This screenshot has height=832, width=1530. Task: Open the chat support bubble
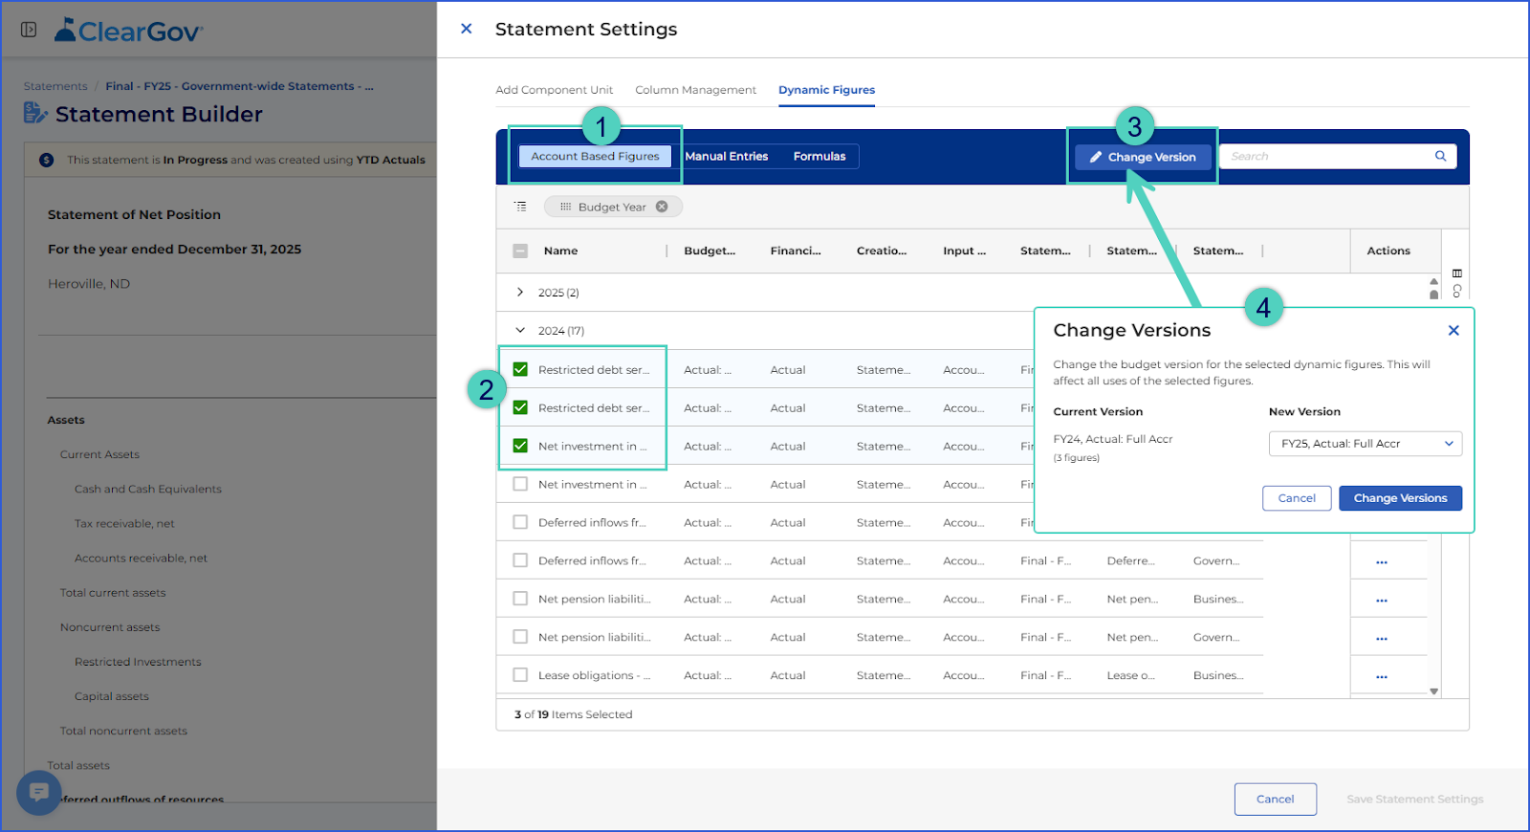(39, 792)
